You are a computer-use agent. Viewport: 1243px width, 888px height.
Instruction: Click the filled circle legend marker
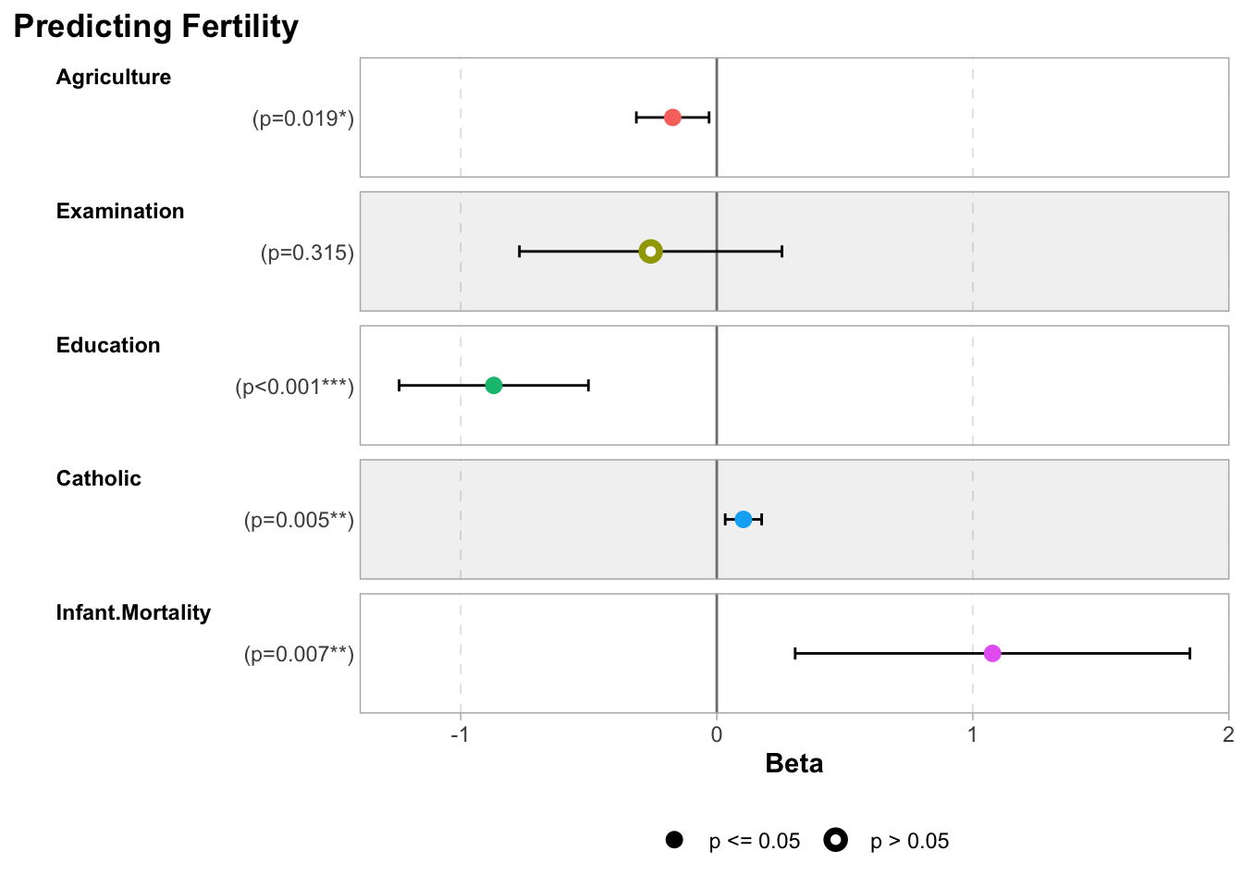click(674, 840)
